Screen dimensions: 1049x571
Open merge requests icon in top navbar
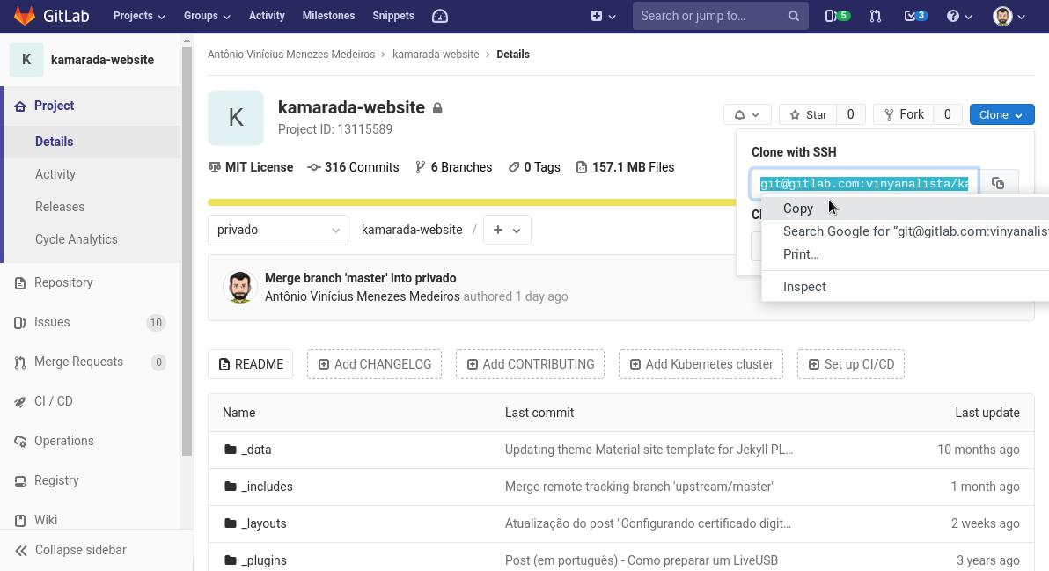875,16
